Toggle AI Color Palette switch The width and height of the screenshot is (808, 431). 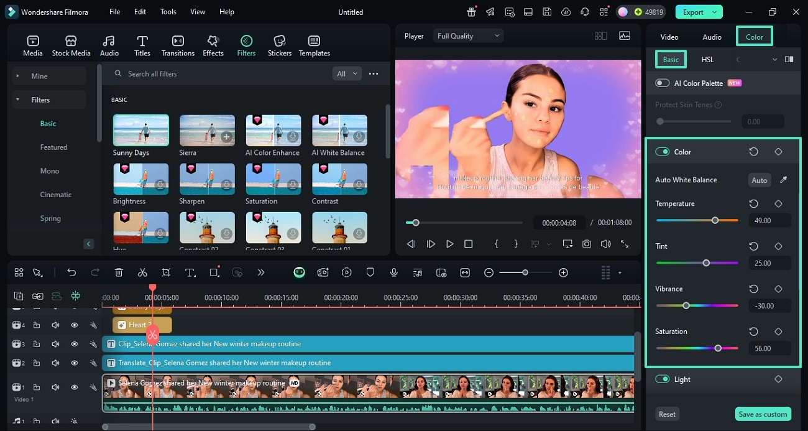tap(663, 83)
